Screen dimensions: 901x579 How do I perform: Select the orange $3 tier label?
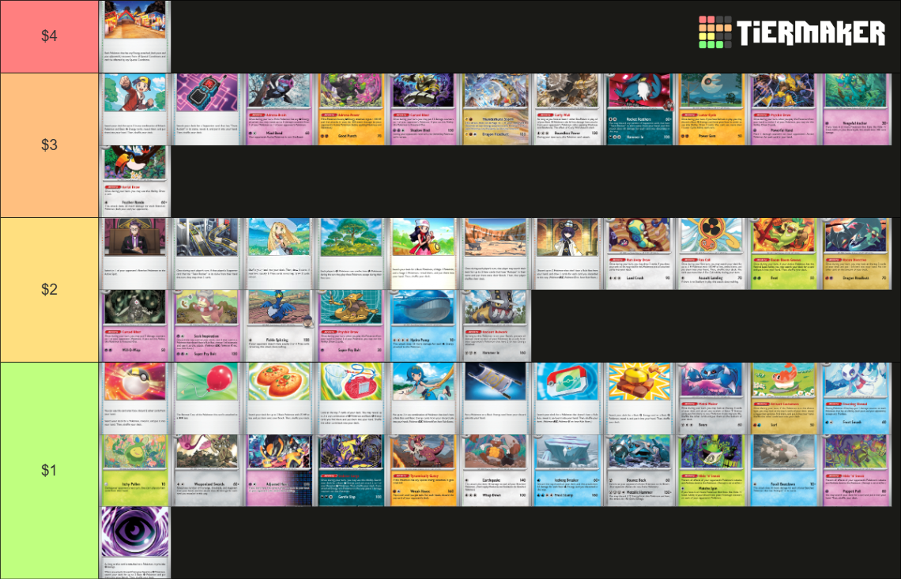50,145
